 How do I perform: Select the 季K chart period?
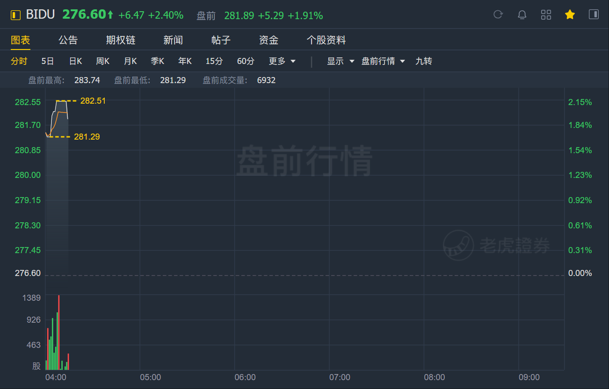158,61
